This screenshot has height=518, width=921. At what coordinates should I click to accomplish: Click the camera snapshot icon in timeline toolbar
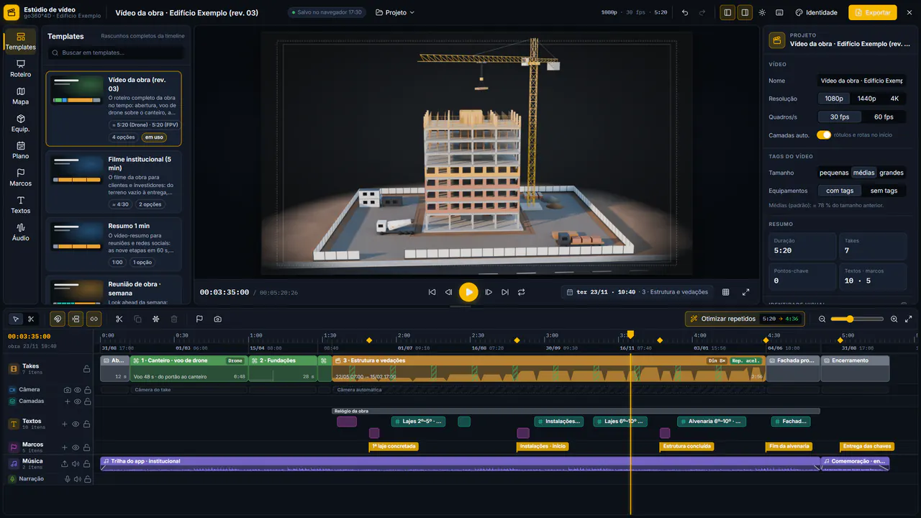tap(217, 319)
